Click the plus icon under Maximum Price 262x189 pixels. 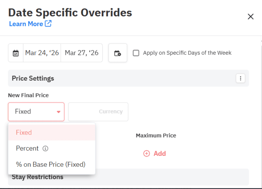tap(146, 153)
